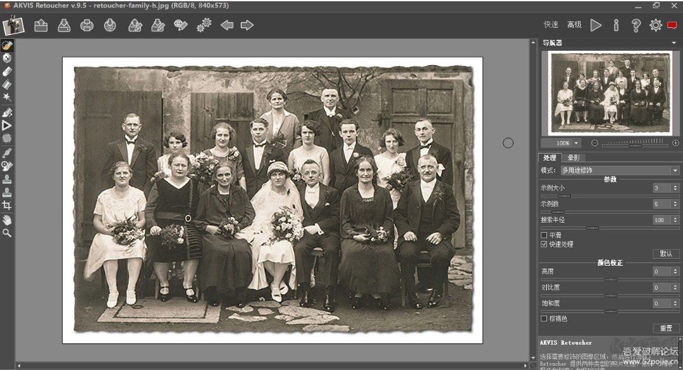The width and height of the screenshot is (683, 370).
Task: Uncheck the 快速处理 checkbox
Action: [544, 244]
